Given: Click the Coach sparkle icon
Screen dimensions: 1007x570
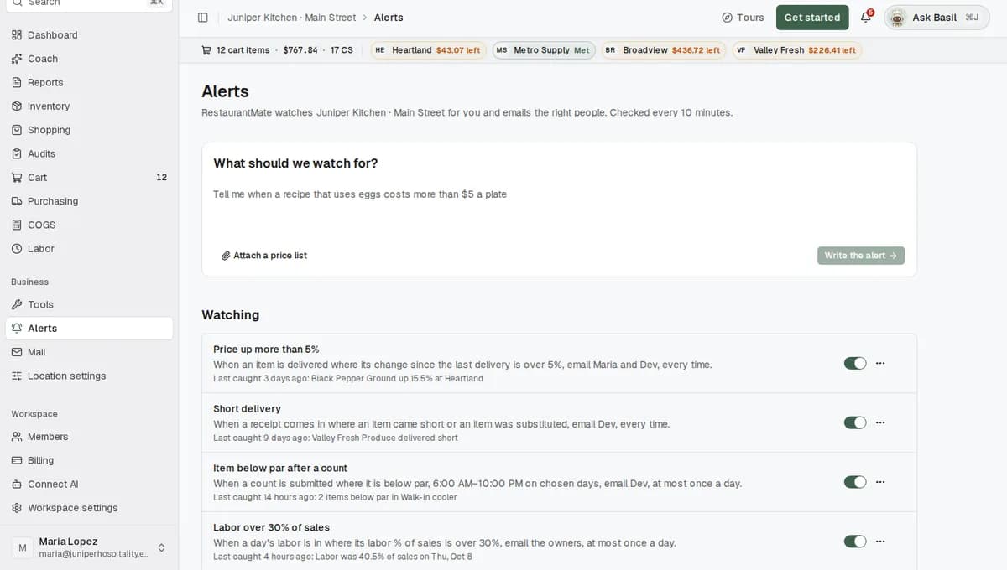Looking at the screenshot, I should click(17, 59).
